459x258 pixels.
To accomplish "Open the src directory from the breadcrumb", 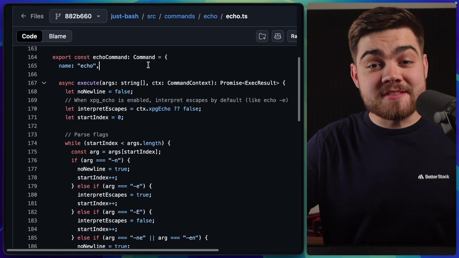I will pos(151,16).
